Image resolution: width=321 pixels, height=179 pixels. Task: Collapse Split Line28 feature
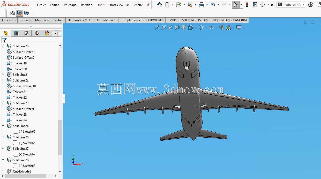(3, 160)
